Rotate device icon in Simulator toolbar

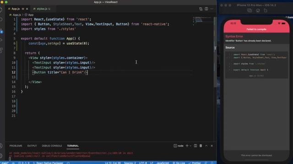(x=266, y=10)
